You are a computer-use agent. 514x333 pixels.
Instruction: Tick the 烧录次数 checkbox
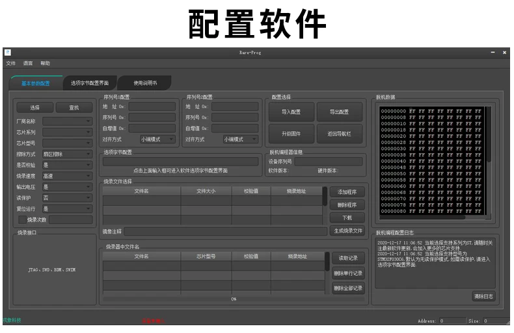(x=22, y=219)
